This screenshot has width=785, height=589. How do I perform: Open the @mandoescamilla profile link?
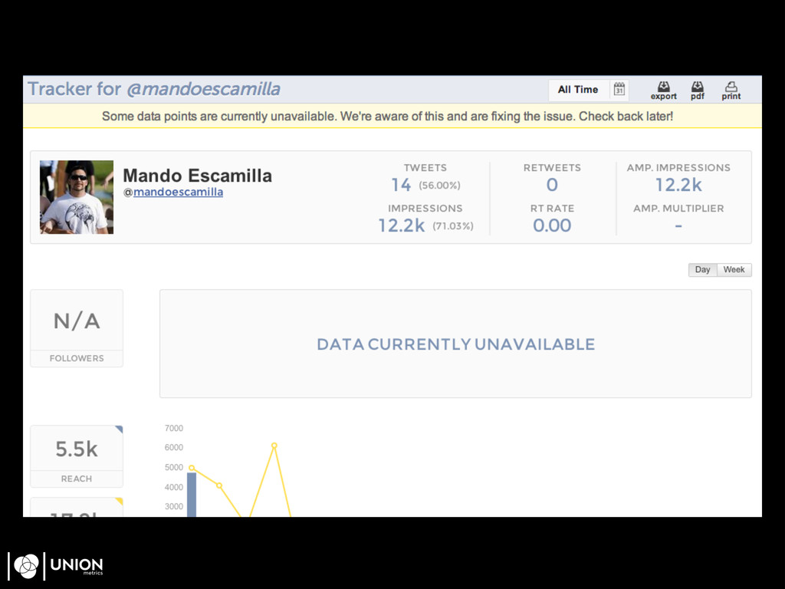(x=178, y=192)
